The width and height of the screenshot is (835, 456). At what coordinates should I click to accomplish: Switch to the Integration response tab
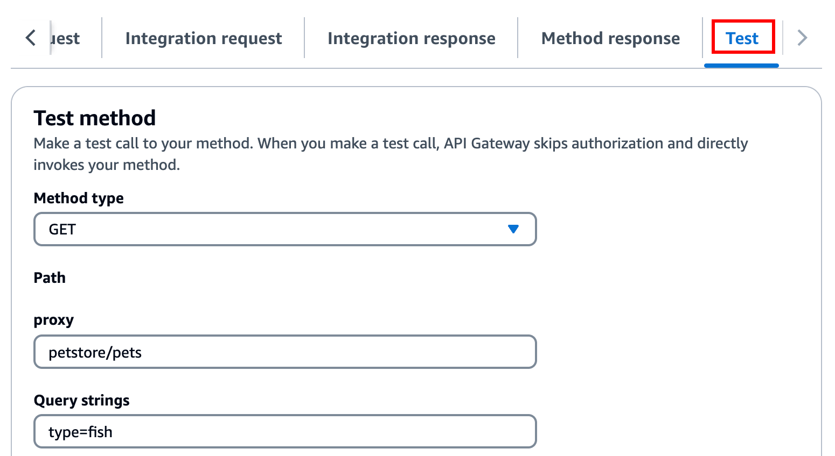click(411, 38)
